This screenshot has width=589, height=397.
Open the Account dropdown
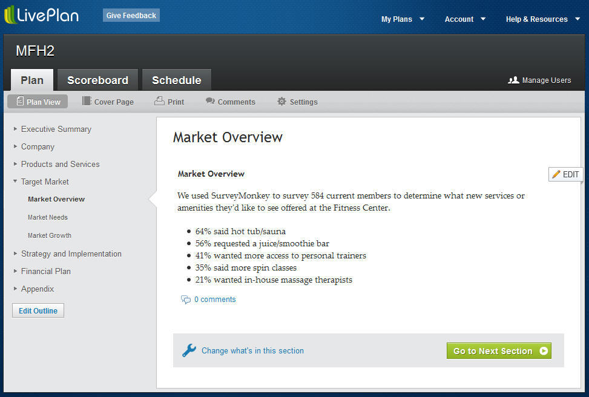pos(463,19)
